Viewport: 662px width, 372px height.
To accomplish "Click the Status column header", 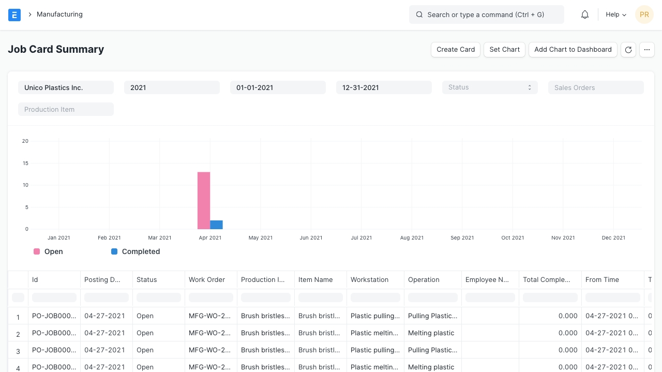I will point(147,279).
